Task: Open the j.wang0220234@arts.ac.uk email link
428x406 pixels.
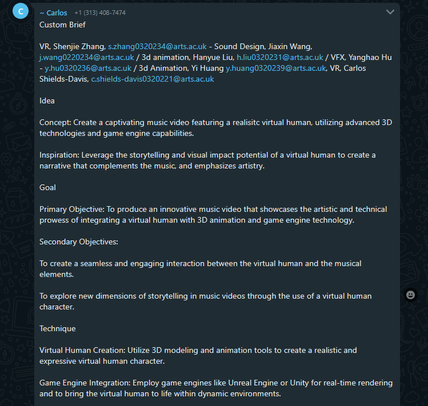Action: click(x=87, y=58)
